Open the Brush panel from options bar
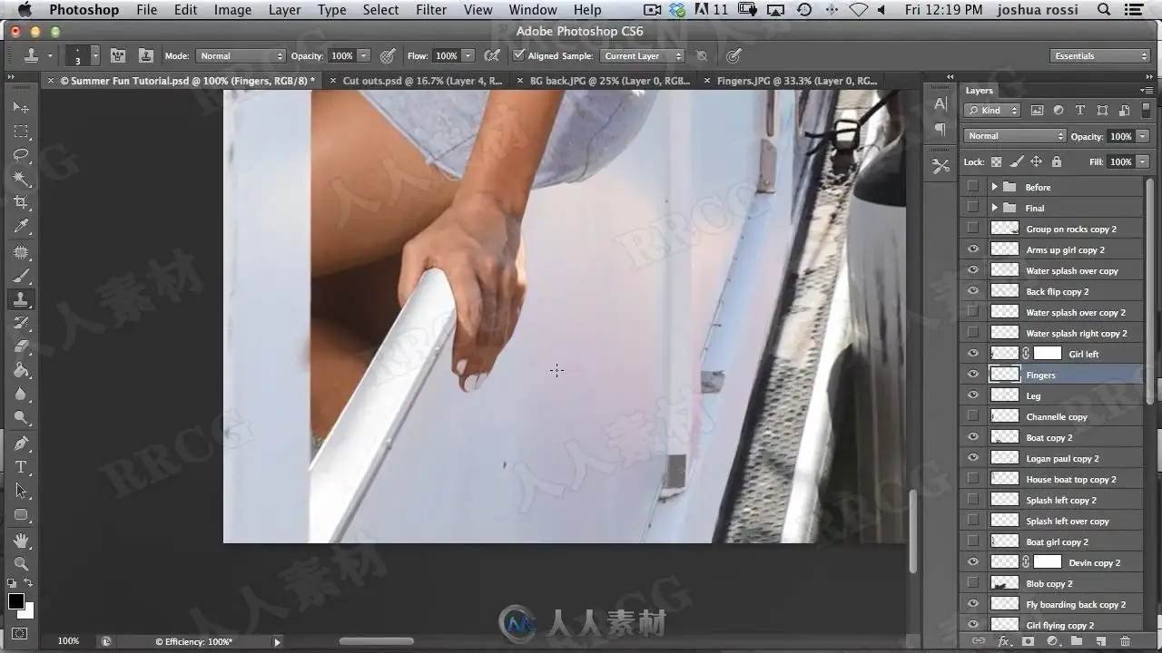The image size is (1162, 653). point(117,55)
